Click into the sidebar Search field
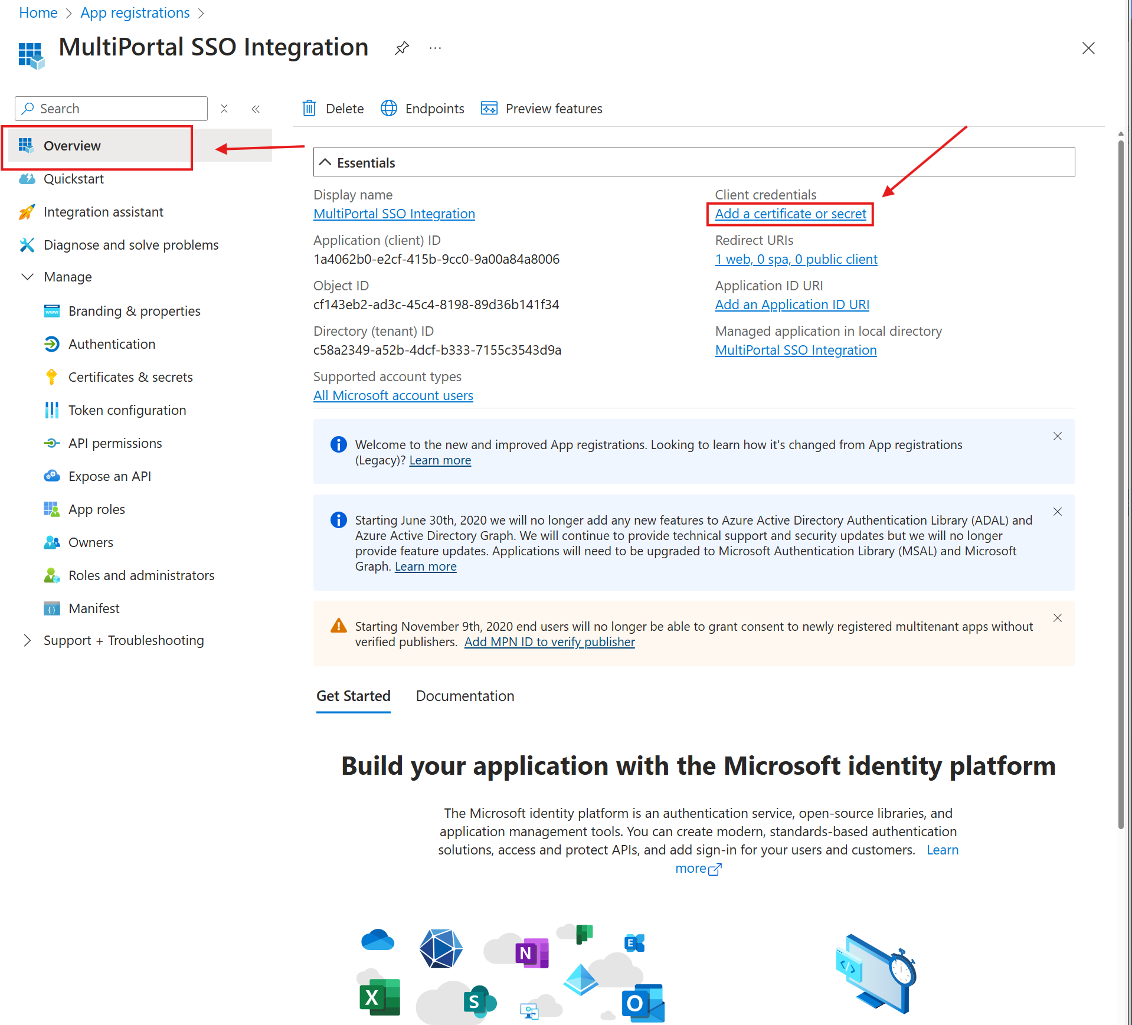Screen dimensions: 1132x1025 [x=111, y=109]
